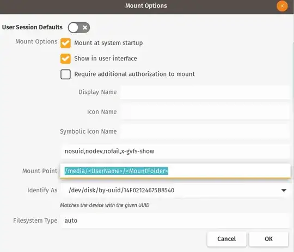Confirm settings with the OK button
Viewport: 294px width, 252px height.
pyautogui.click(x=269, y=239)
